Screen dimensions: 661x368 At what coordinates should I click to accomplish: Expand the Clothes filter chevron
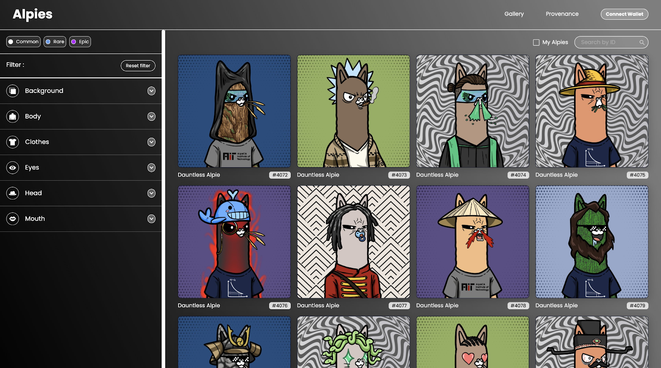(x=152, y=142)
